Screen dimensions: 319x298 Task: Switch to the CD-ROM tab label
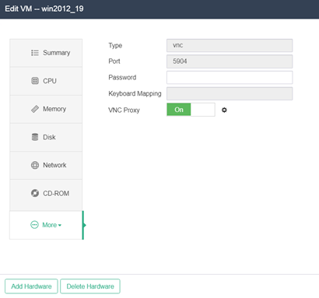56,193
